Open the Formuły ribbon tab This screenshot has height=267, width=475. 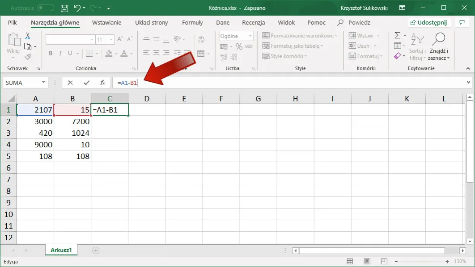192,22
